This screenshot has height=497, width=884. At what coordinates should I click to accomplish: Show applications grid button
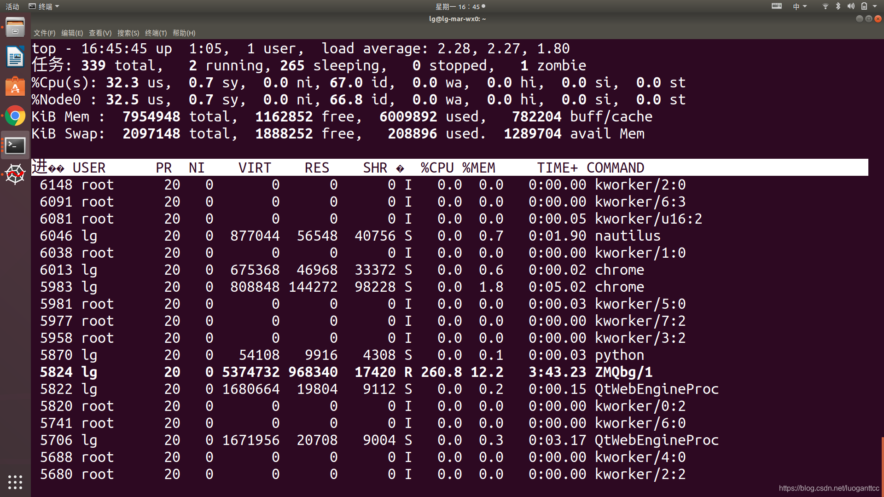pyautogui.click(x=15, y=482)
